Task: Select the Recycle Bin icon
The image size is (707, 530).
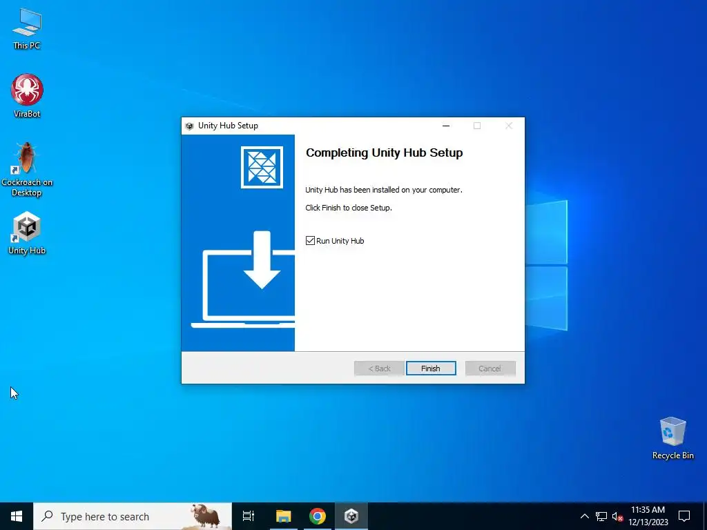Action: tap(672, 438)
